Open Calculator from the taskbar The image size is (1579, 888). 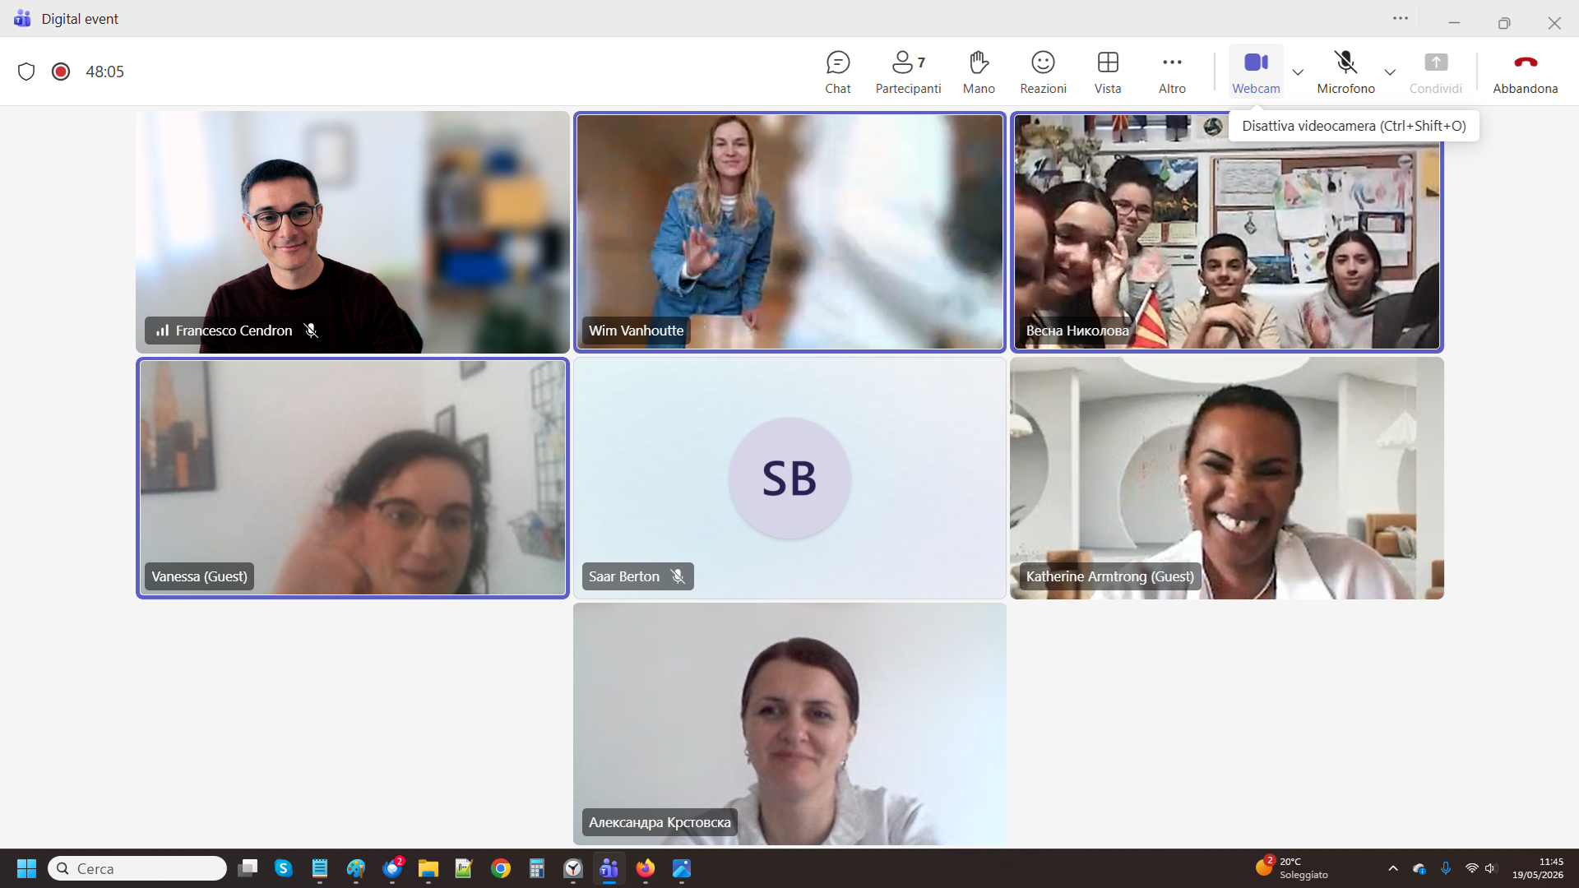pos(537,868)
